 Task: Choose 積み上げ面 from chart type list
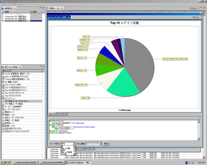point(65,148)
